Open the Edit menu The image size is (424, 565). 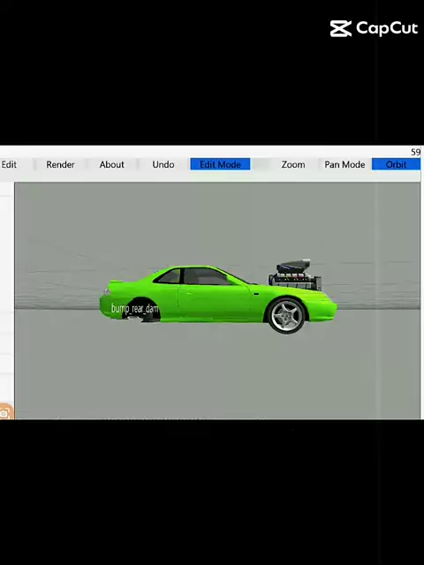pos(9,164)
